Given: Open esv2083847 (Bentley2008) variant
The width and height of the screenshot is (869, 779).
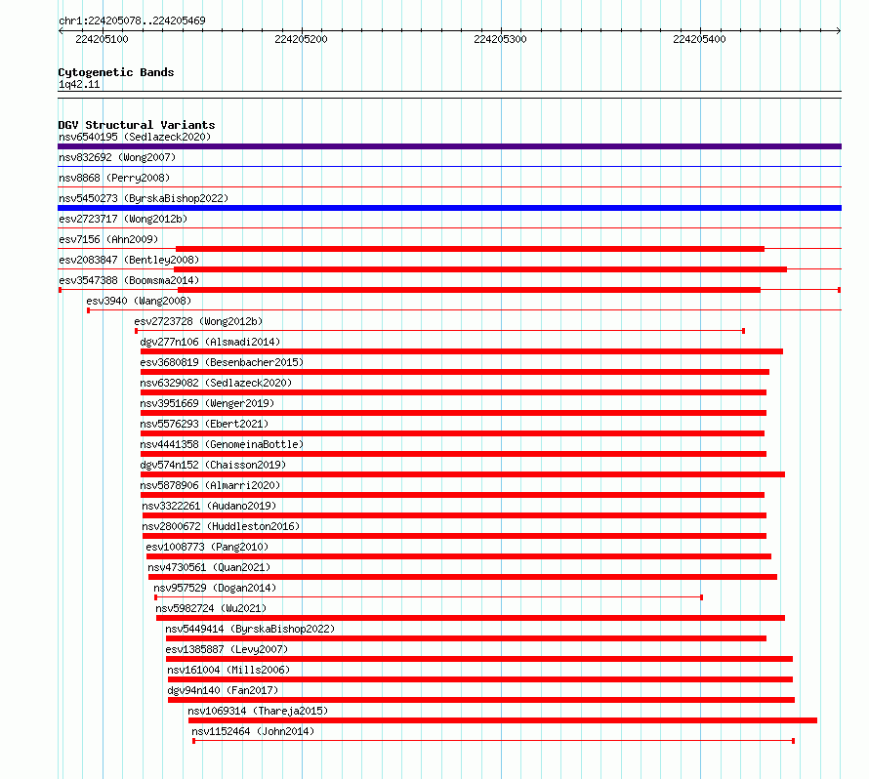Looking at the screenshot, I should tap(129, 260).
